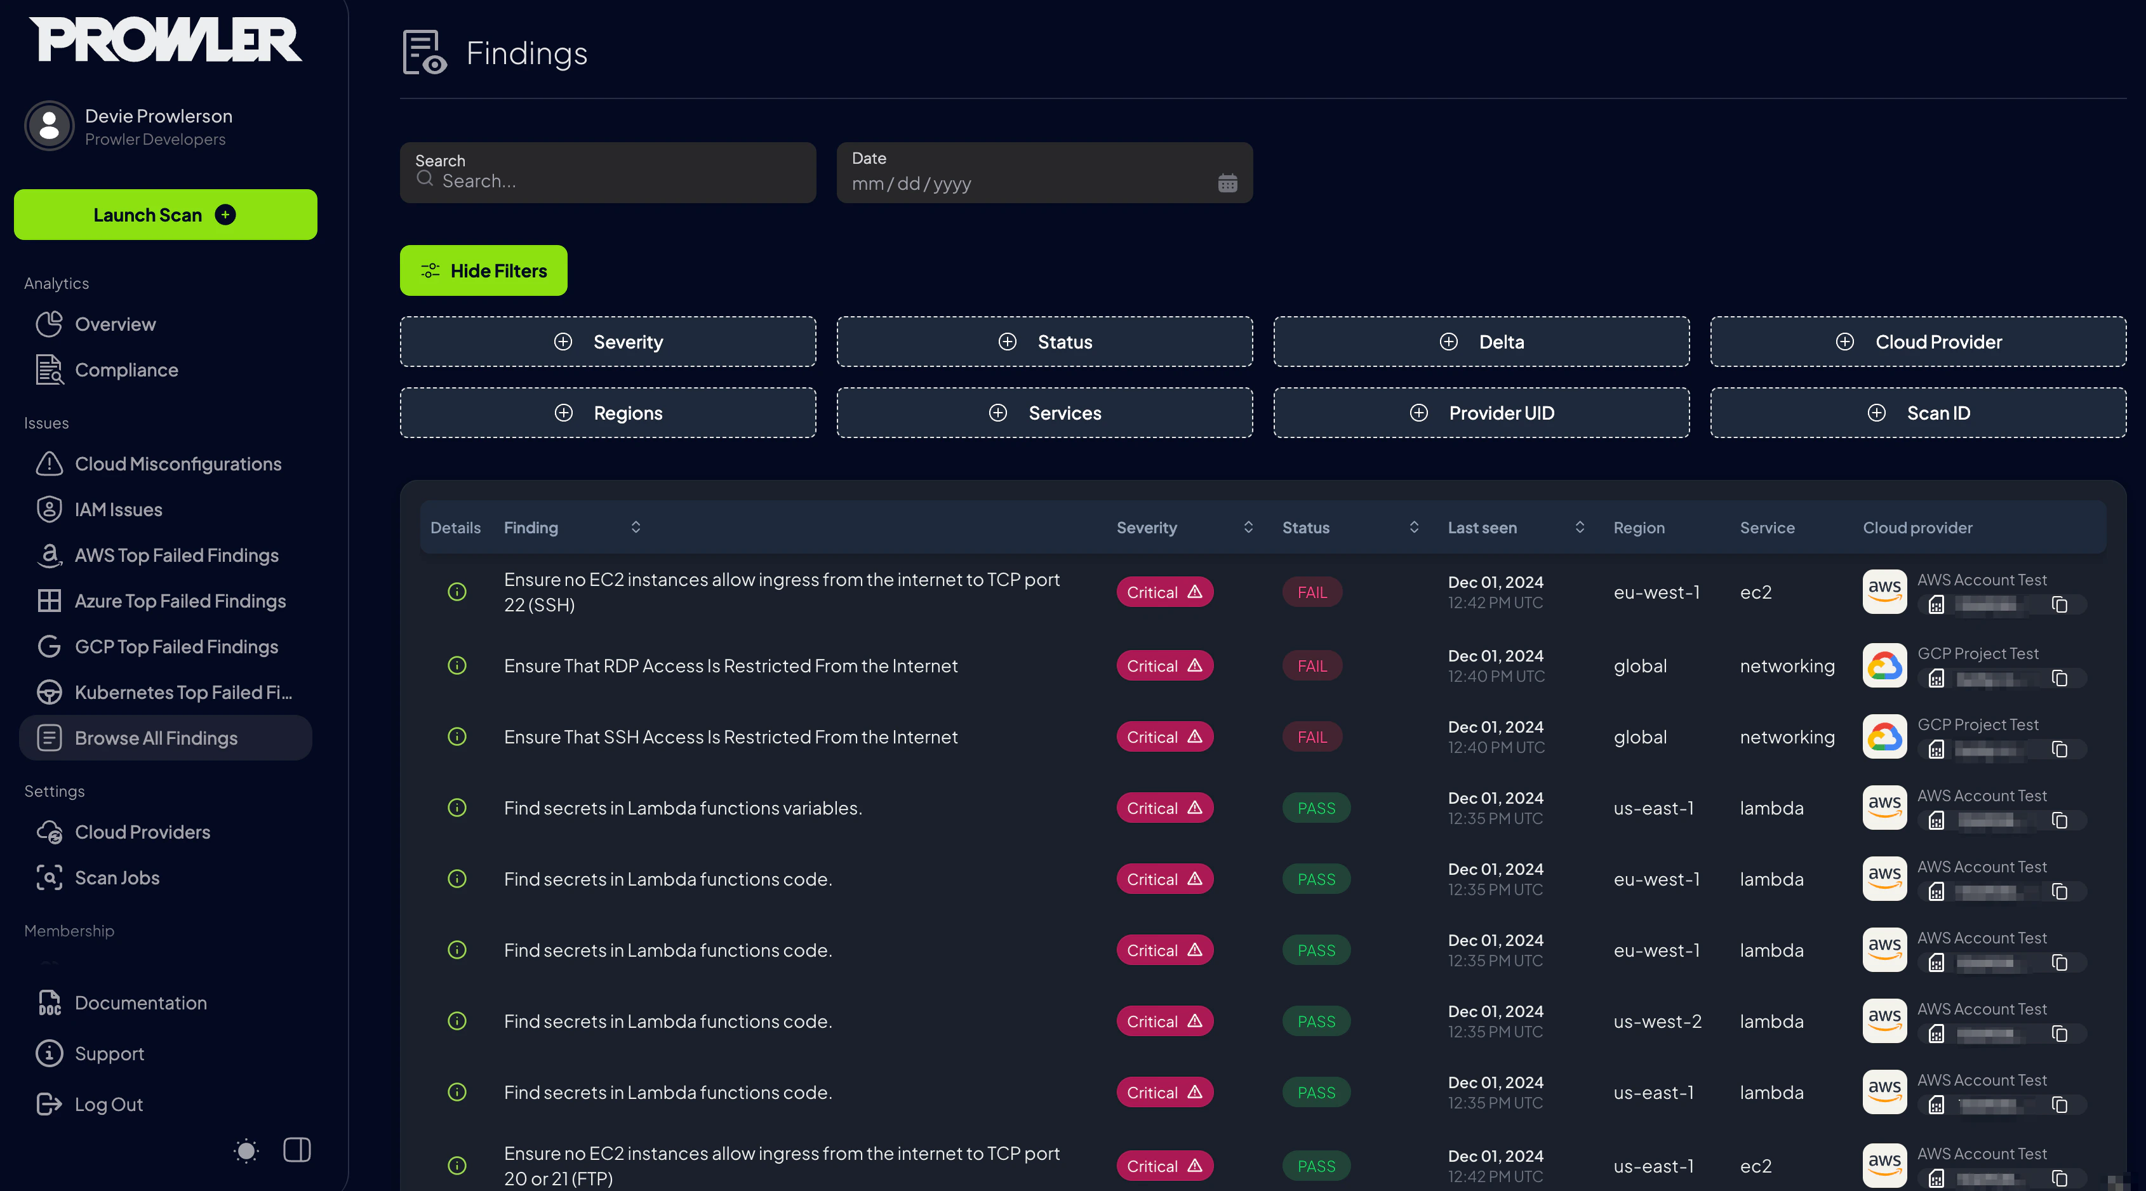The image size is (2146, 1191).
Task: Open the Cloud Provider filter dropdown
Action: point(1917,342)
